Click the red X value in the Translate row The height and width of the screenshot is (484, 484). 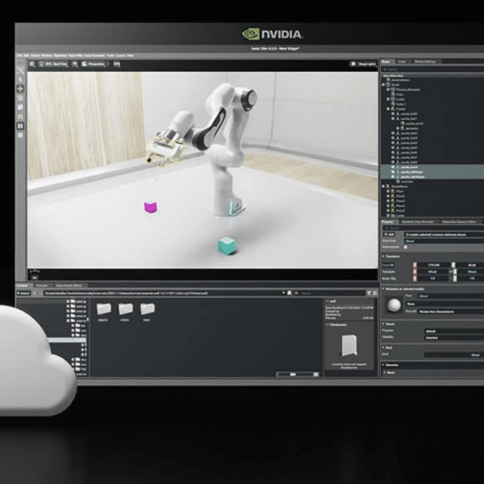pos(432,271)
